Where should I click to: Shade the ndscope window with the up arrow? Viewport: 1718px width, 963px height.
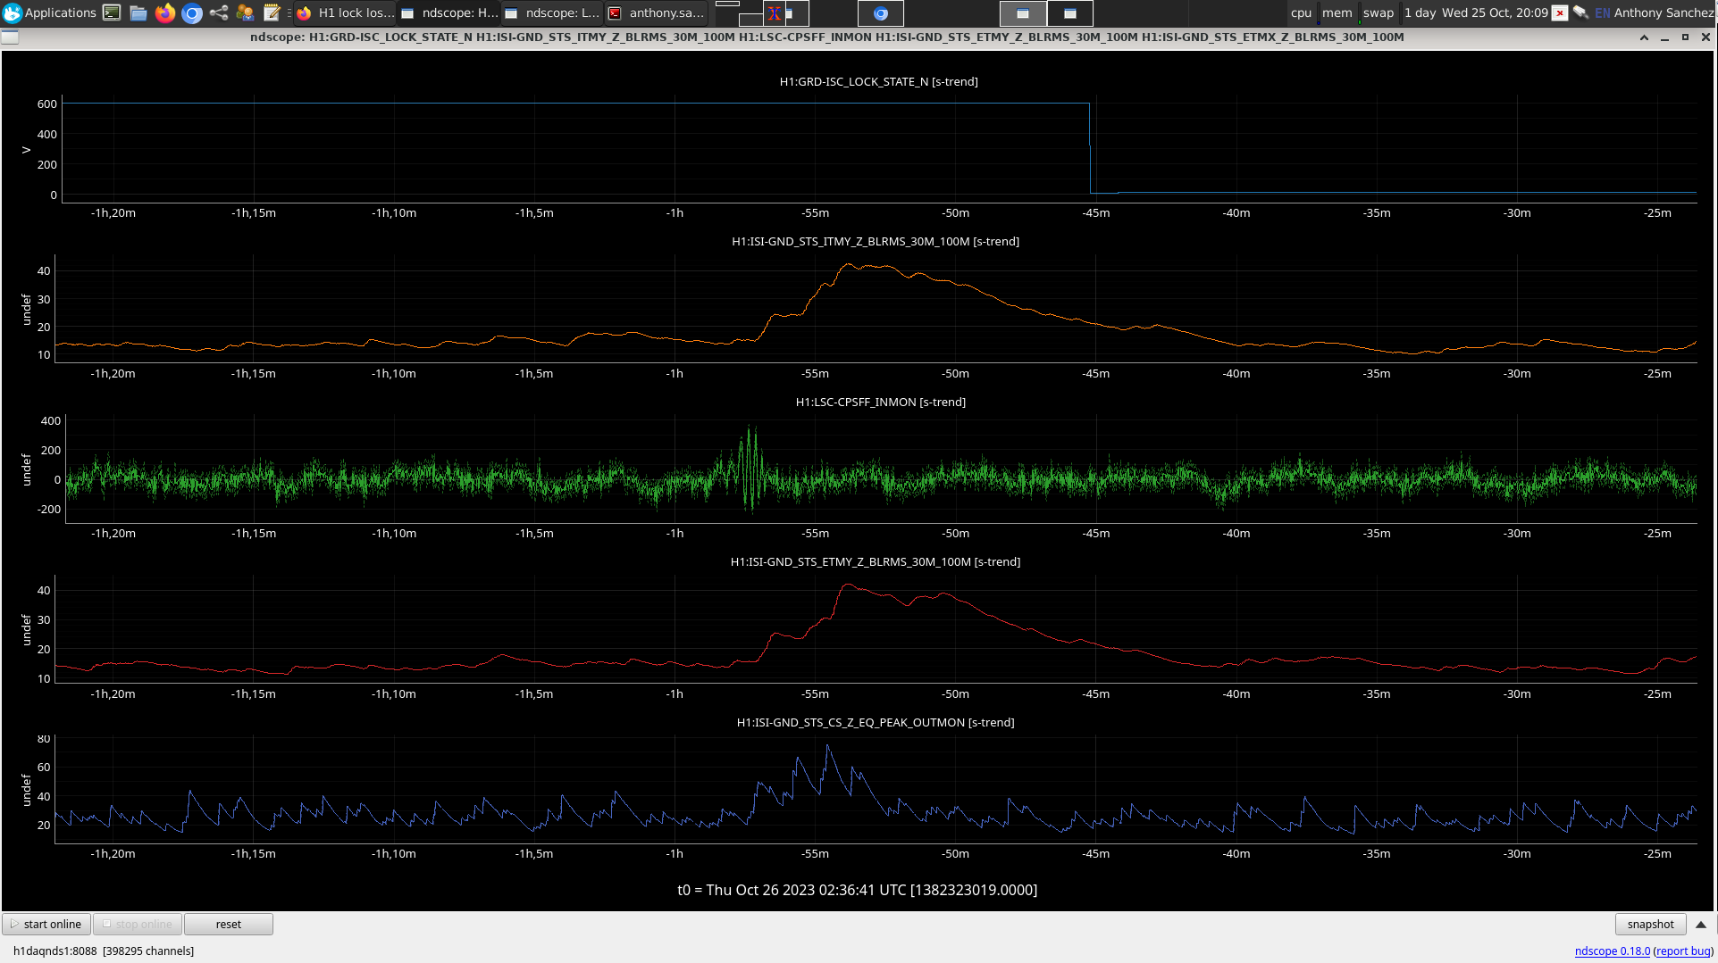(x=1644, y=37)
